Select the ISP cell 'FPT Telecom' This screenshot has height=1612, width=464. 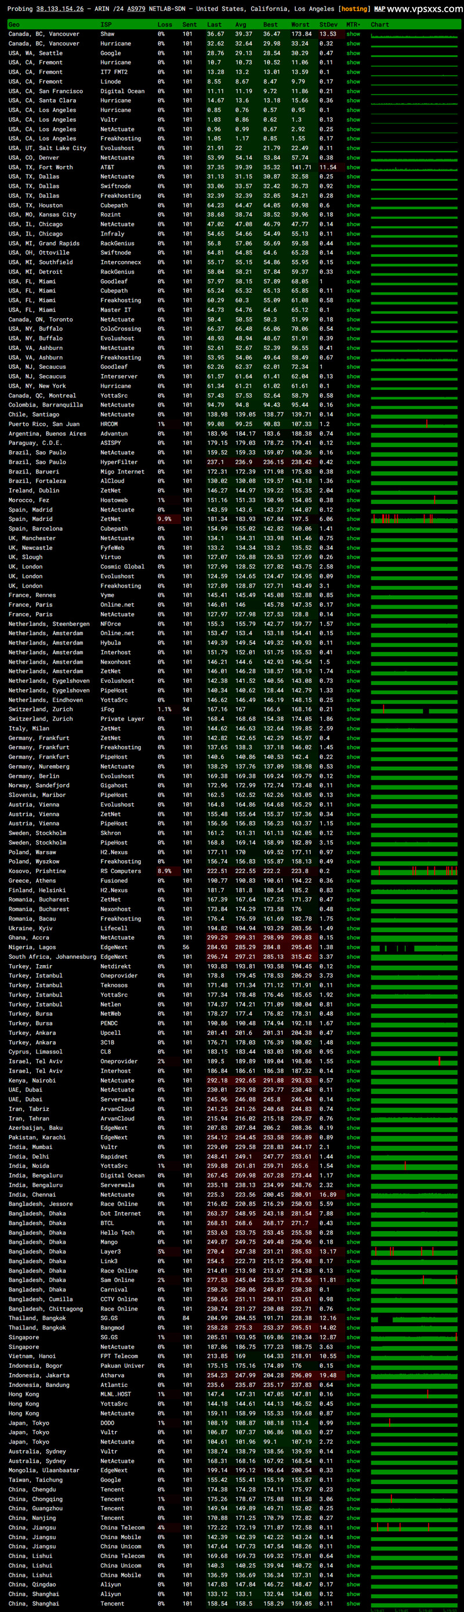(119, 1356)
